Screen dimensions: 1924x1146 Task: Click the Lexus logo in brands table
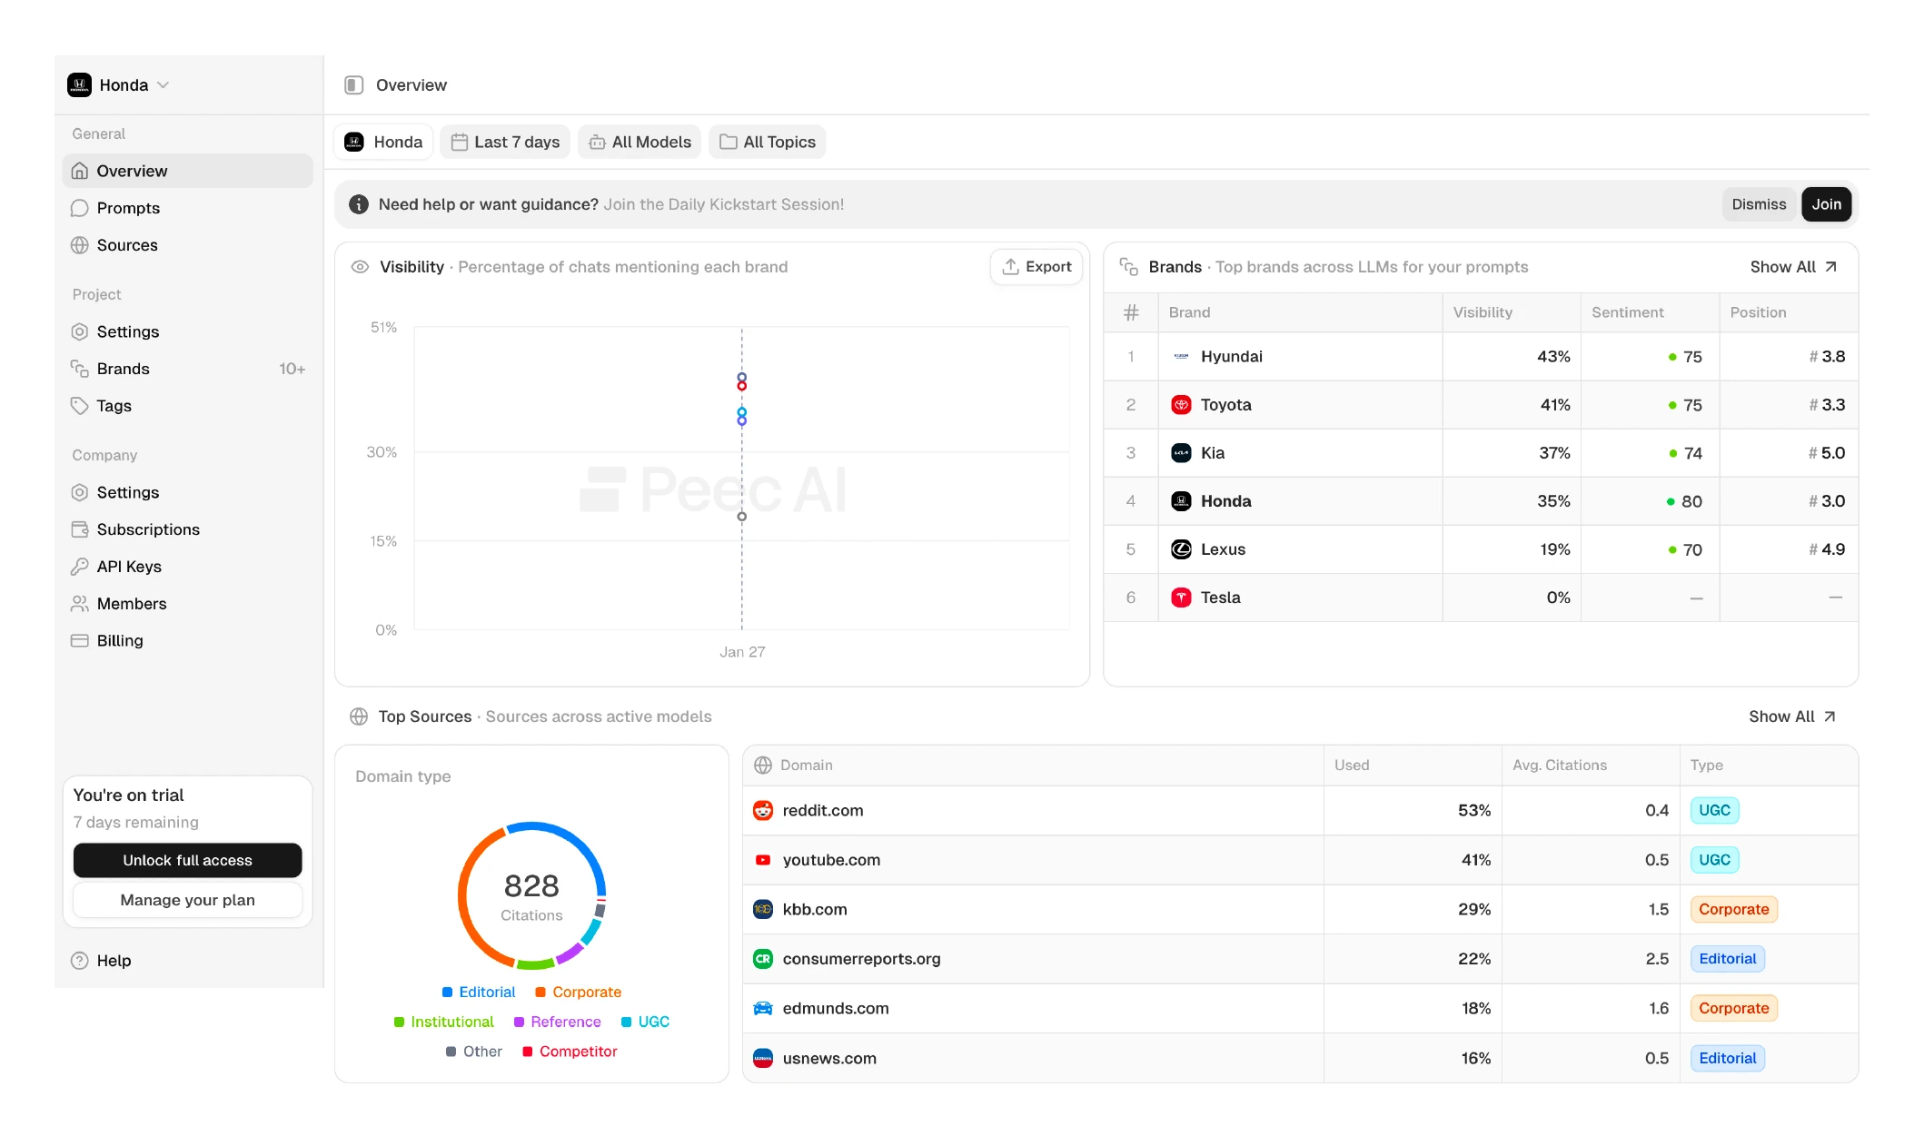(1181, 549)
